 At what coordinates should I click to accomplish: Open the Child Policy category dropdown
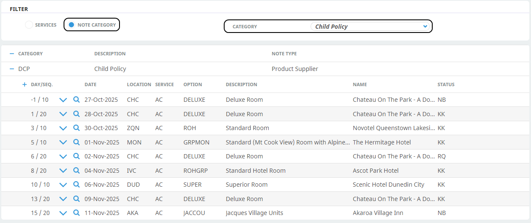click(x=370, y=26)
